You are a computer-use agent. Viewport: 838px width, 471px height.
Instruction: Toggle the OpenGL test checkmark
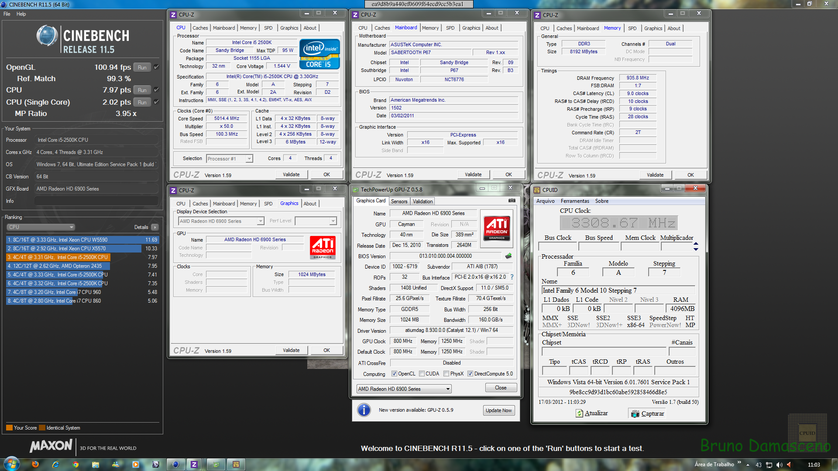[156, 67]
